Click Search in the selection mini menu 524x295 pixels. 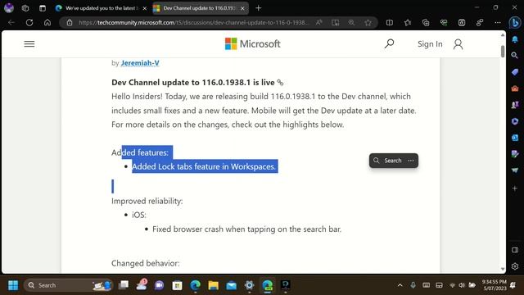pos(387,161)
